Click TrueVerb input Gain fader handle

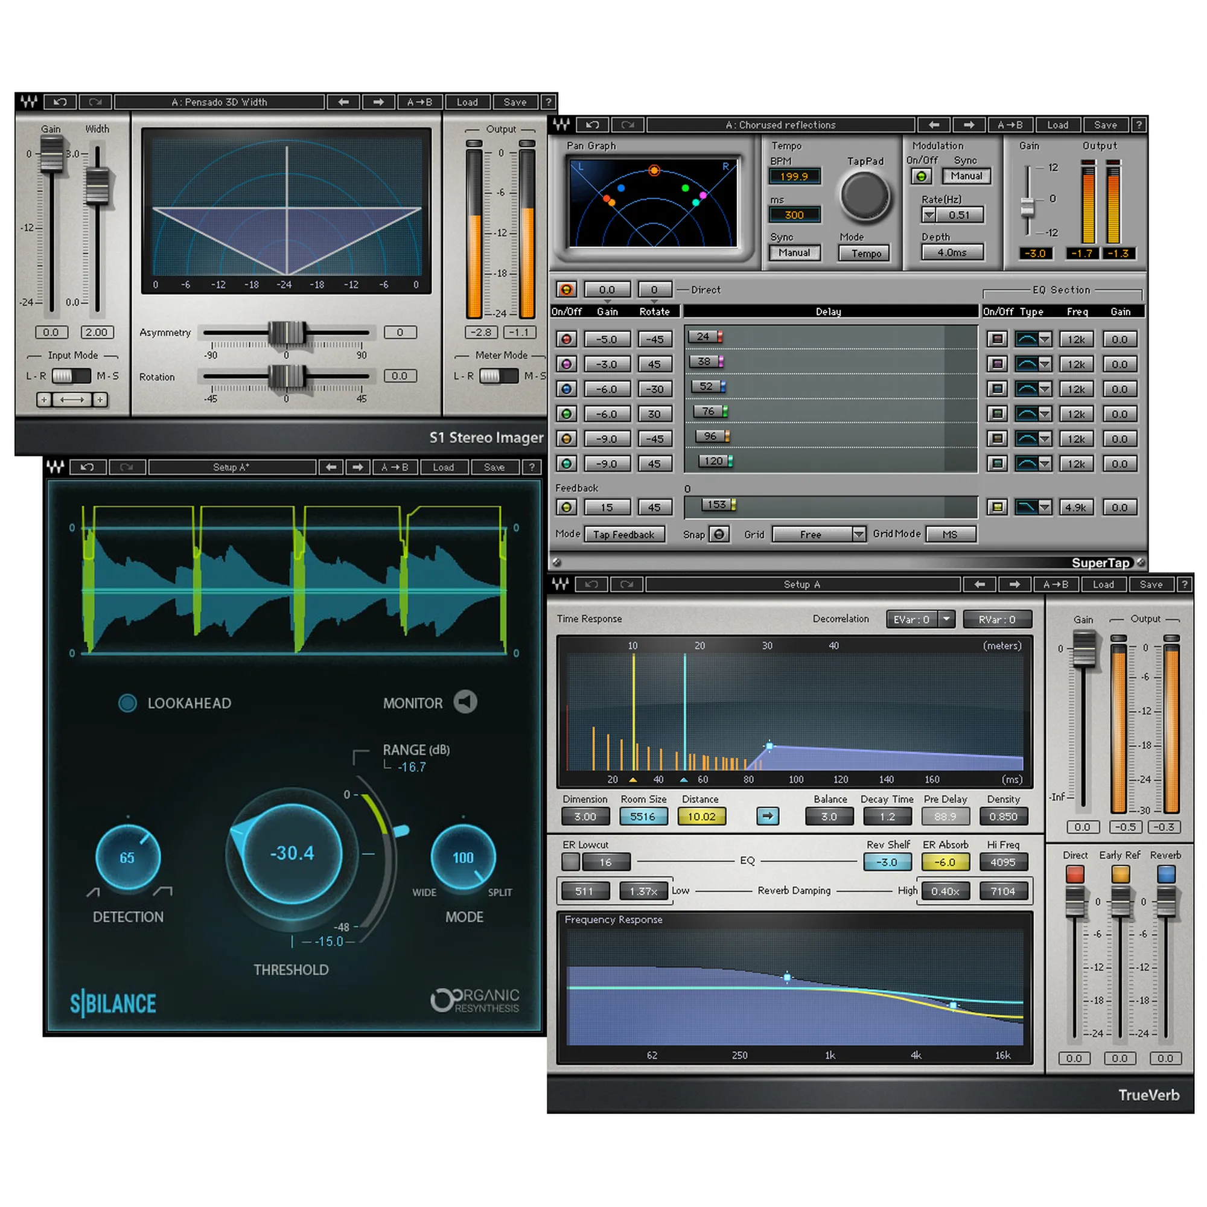point(1084,649)
